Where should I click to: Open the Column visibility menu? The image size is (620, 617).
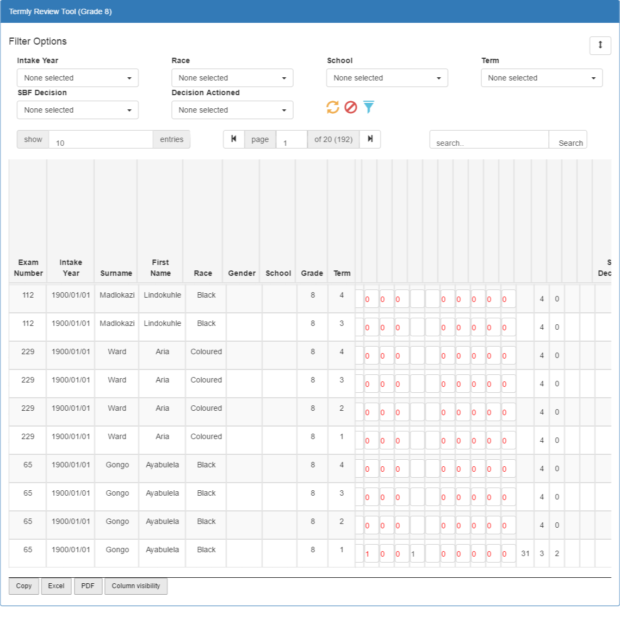pos(135,586)
